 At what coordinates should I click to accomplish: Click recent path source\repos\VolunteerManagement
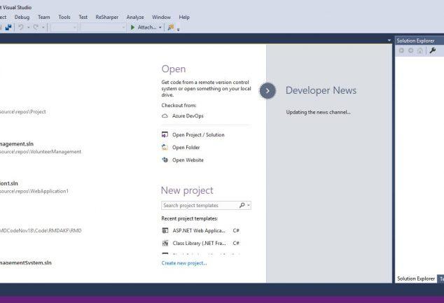[41, 152]
